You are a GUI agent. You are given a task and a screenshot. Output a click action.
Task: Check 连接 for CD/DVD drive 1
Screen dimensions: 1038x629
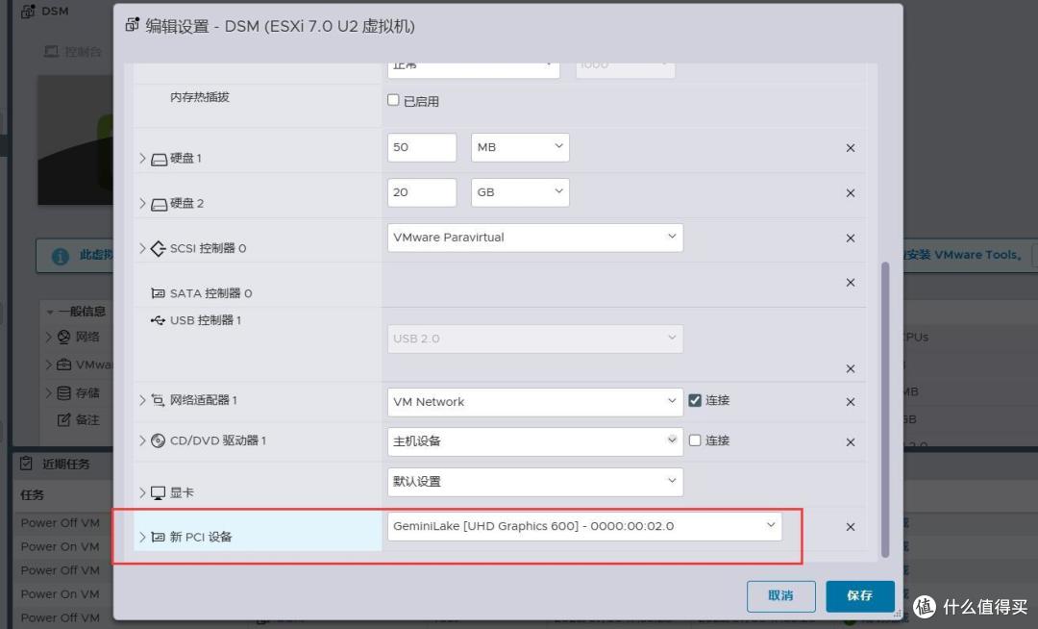(695, 440)
